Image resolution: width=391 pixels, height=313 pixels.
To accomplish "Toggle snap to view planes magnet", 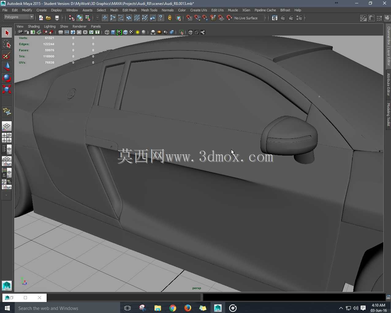I will click(221, 18).
